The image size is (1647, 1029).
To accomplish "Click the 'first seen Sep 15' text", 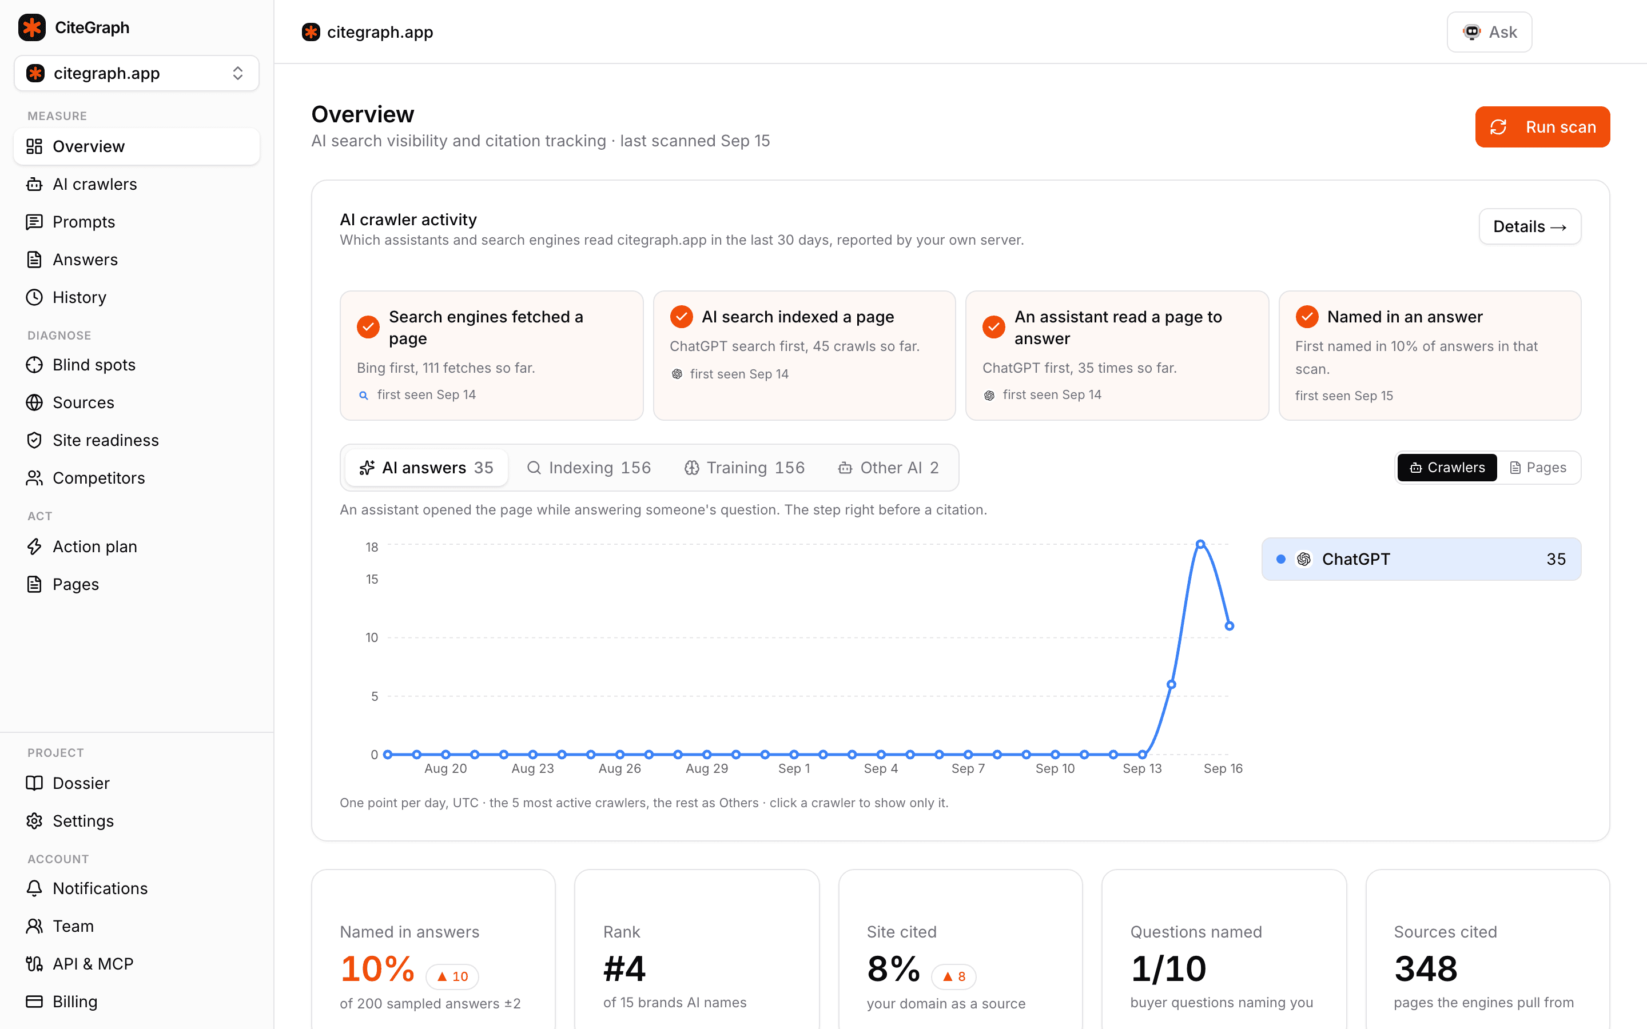I will coord(1343,396).
